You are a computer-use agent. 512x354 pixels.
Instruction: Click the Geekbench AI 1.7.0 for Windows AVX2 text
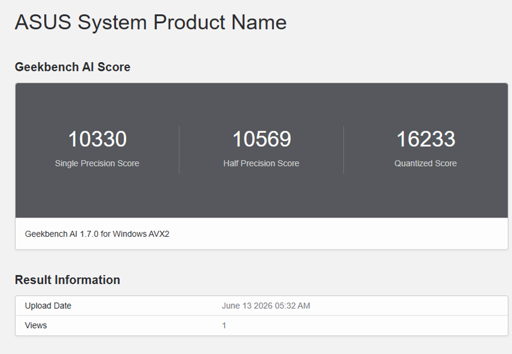coord(97,234)
